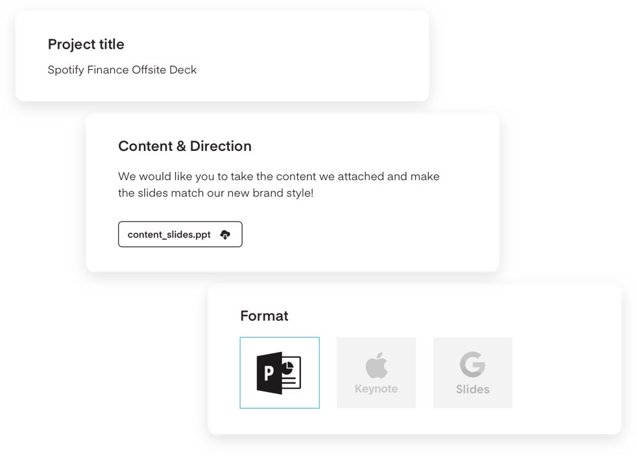Open the content_slides.ppt attachment
Image resolution: width=637 pixels, height=455 pixels.
pos(180,234)
